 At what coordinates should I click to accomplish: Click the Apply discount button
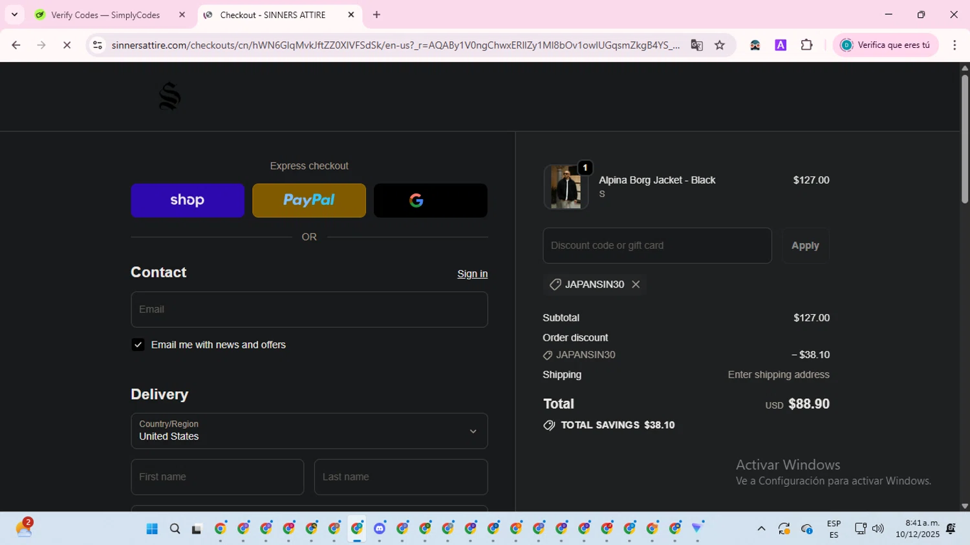pos(805,246)
